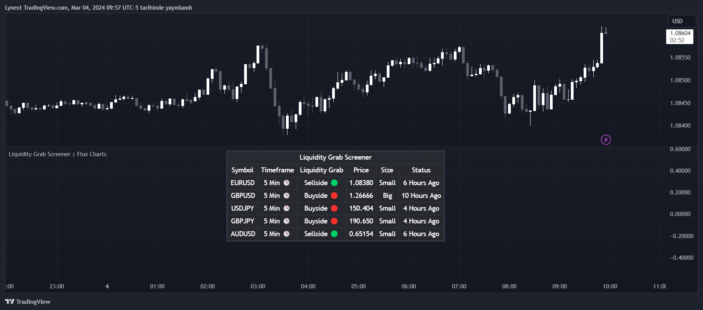703x310 pixels.
Task: Click the purple lightning bolt event icon
Action: 606,140
